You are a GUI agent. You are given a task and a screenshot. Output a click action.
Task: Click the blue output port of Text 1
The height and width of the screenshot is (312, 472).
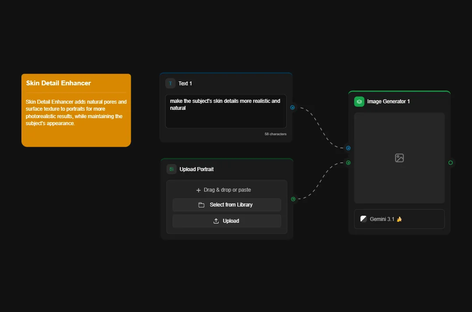292,107
